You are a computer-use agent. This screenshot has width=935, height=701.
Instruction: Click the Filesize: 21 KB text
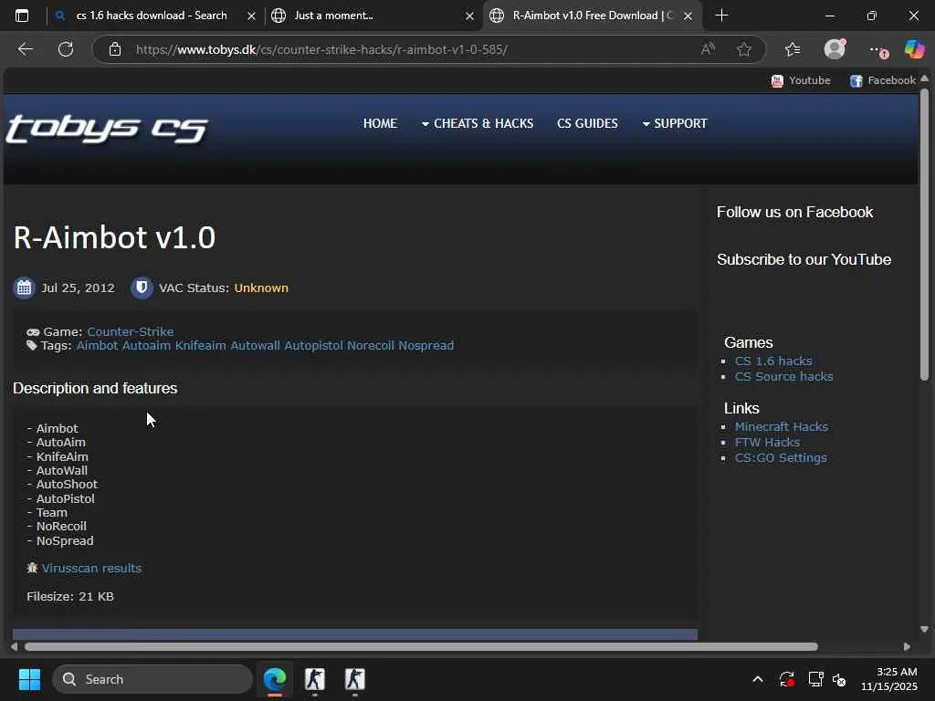[70, 596]
